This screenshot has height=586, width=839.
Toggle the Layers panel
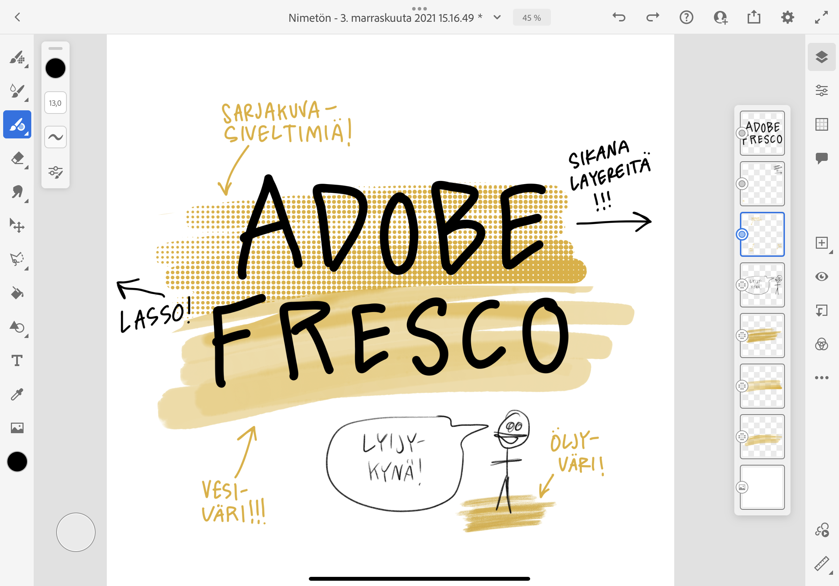(x=821, y=57)
